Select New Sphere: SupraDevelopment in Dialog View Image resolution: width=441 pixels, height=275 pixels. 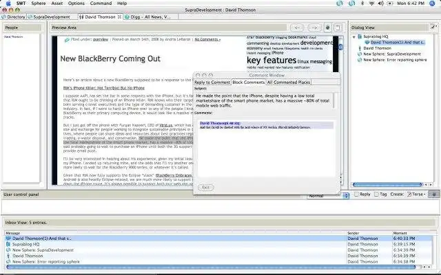coord(392,54)
